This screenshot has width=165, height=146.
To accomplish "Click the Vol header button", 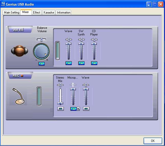I will pyautogui.click(x=20, y=30).
